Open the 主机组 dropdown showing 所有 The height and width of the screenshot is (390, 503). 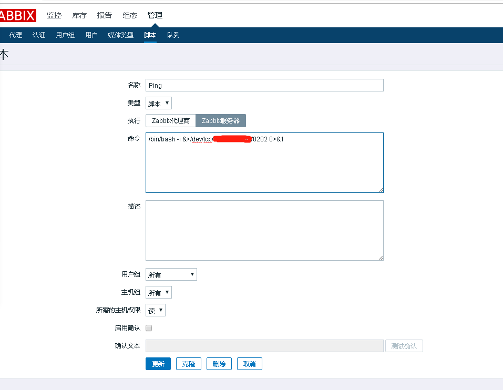[x=159, y=292]
